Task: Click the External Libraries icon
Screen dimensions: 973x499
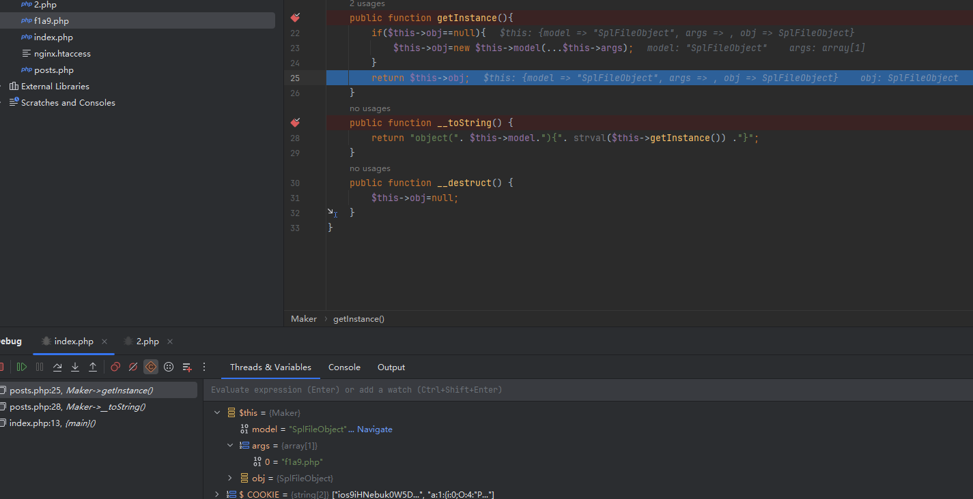Action: (14, 87)
